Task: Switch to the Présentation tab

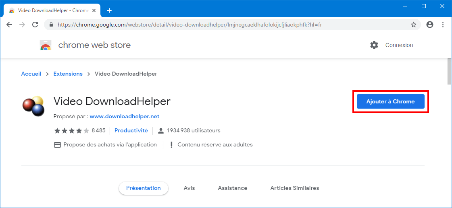Action: pyautogui.click(x=144, y=188)
